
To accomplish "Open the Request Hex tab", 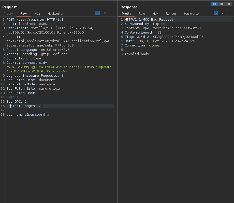I will coord(37,13).
